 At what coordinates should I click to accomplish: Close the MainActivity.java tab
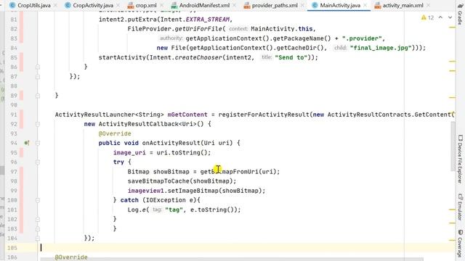coord(365,5)
